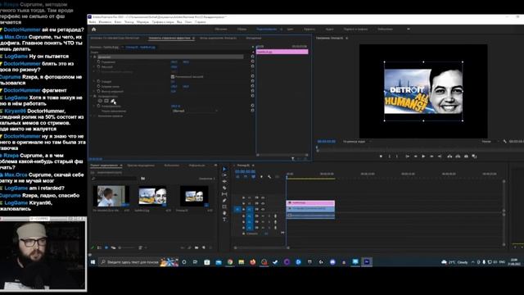Add marker on timeline header

pyautogui.click(x=261, y=177)
